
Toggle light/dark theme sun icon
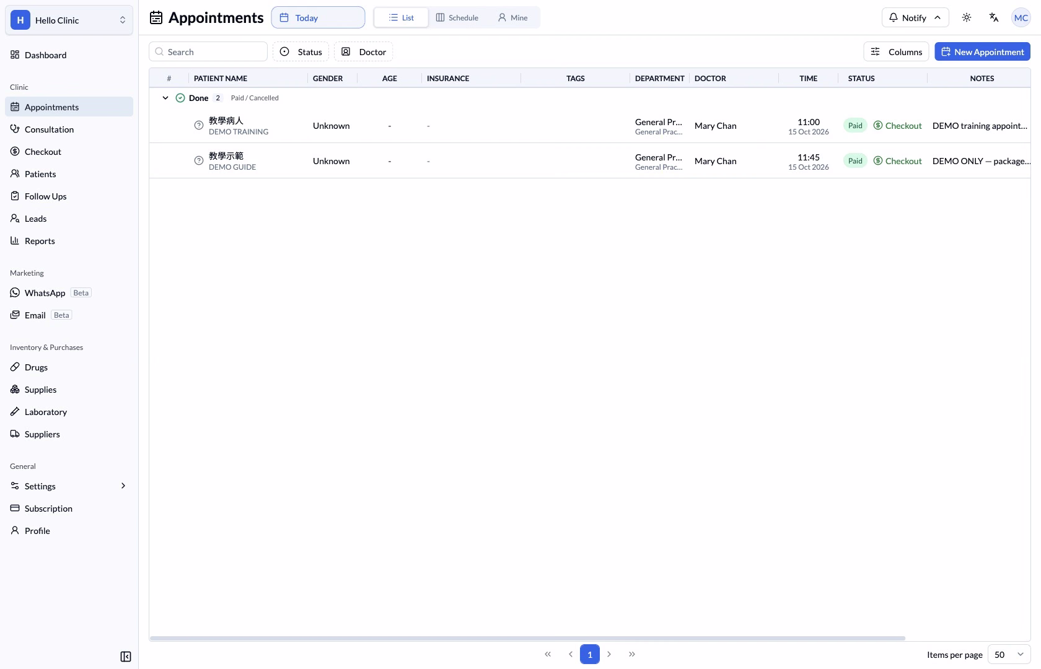click(967, 17)
